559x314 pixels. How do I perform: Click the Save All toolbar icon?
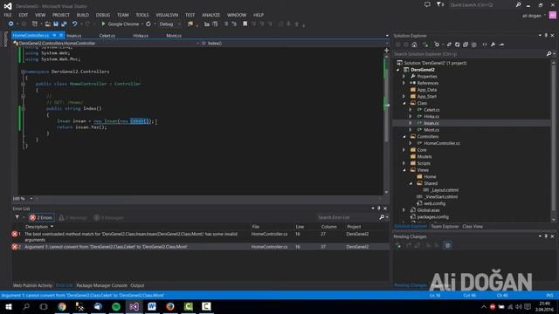[64, 24]
